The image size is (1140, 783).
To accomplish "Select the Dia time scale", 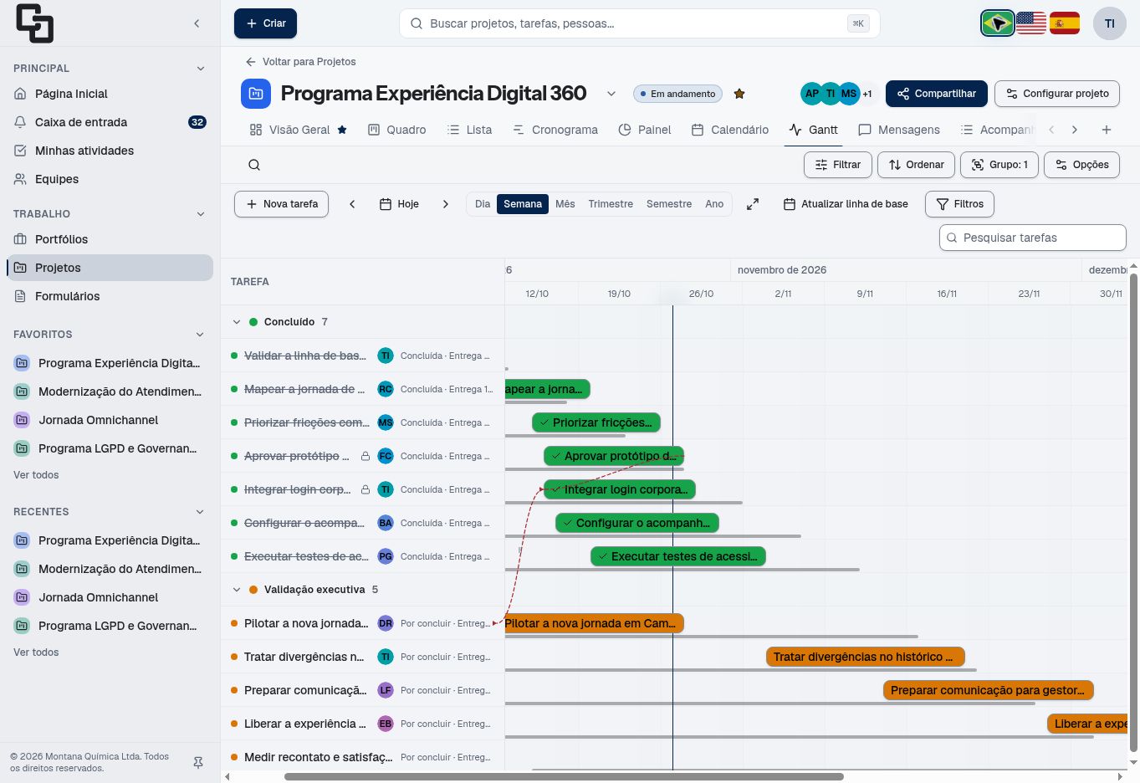I will (483, 204).
